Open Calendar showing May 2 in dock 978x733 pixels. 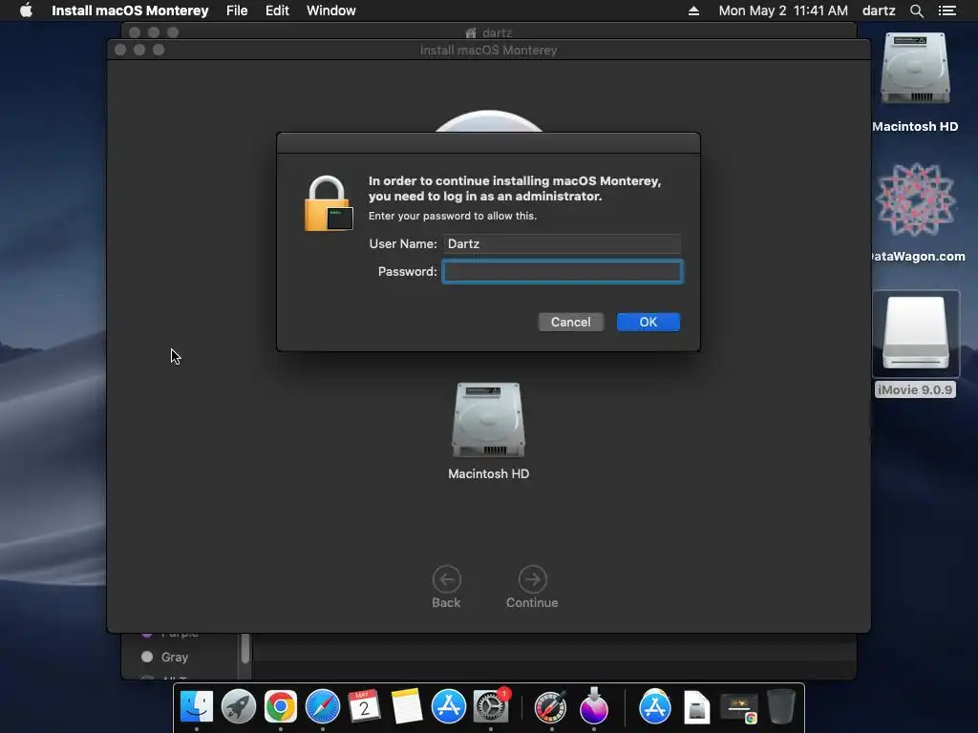364,707
